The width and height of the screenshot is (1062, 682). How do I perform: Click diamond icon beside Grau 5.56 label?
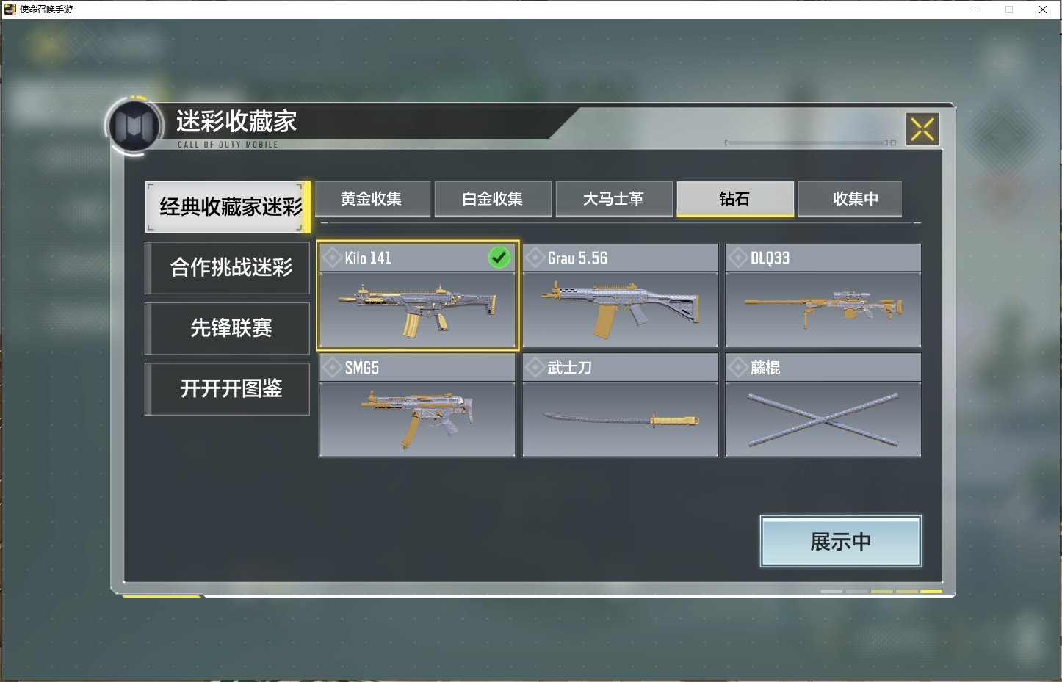point(535,258)
